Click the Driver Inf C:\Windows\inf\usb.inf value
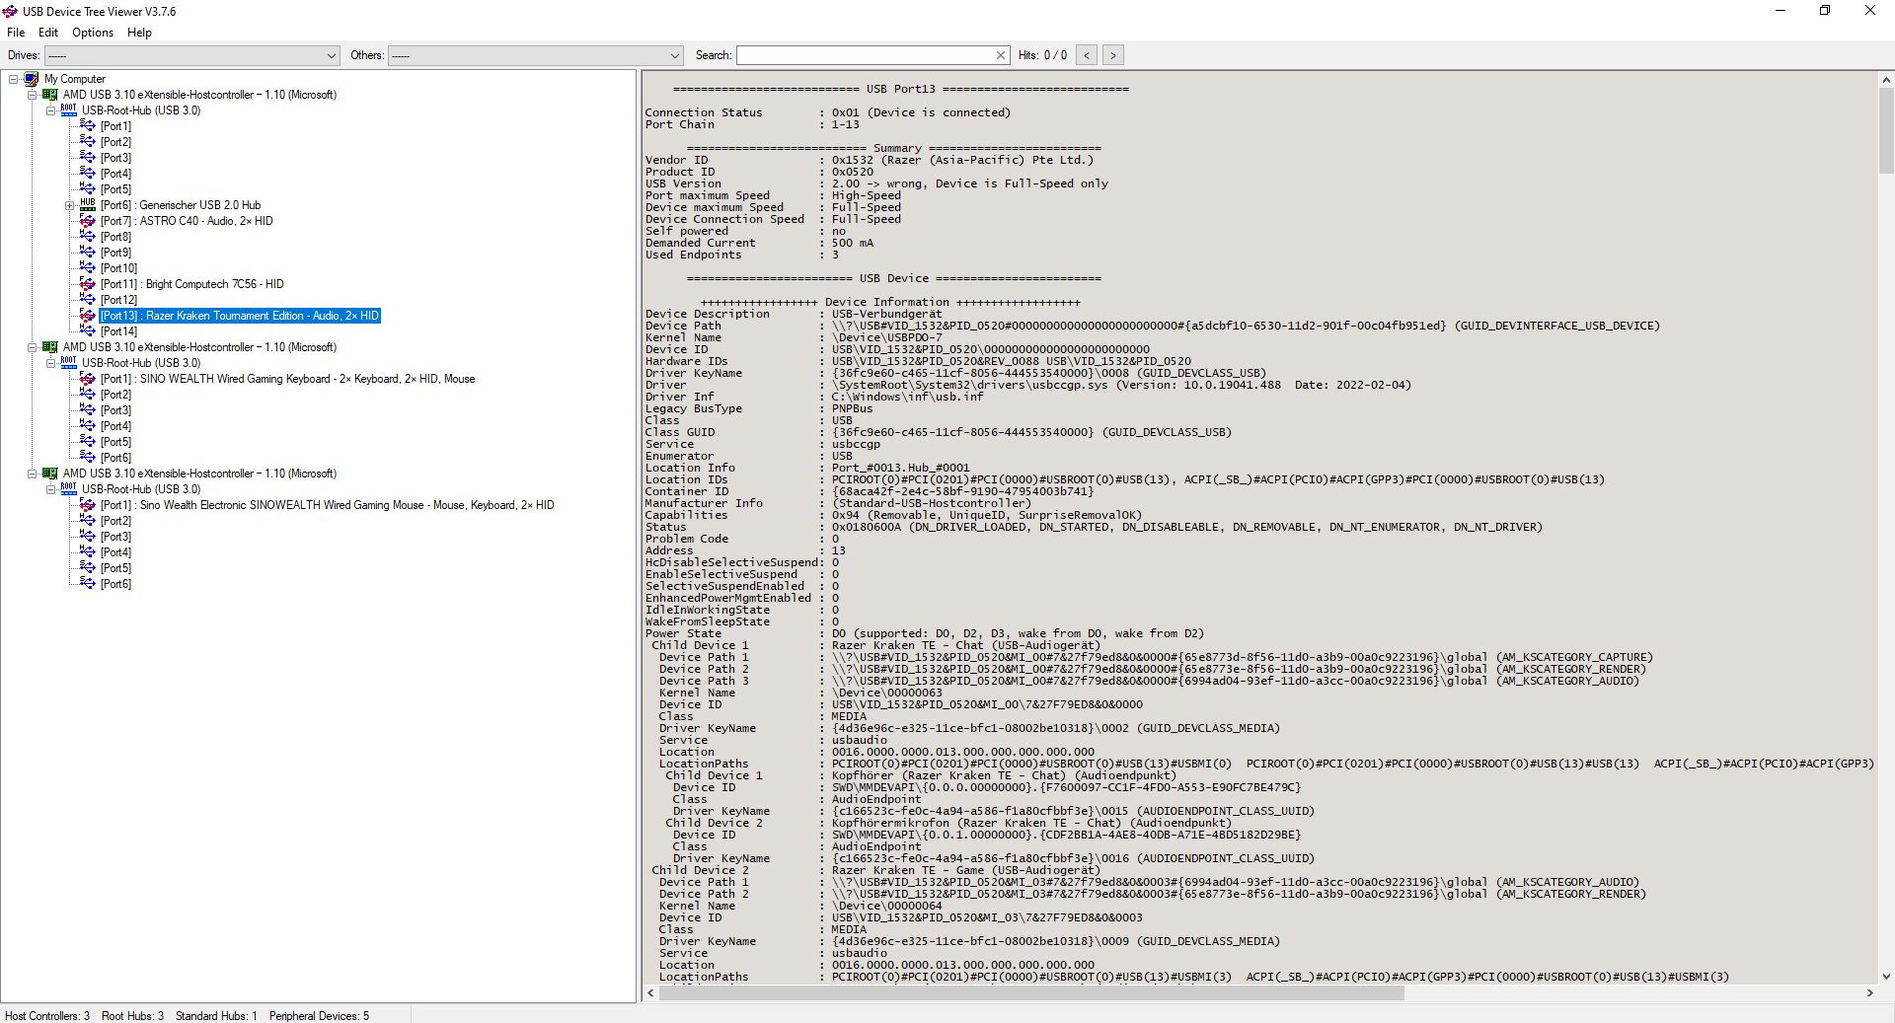Viewport: 1895px width, 1023px height. [907, 397]
